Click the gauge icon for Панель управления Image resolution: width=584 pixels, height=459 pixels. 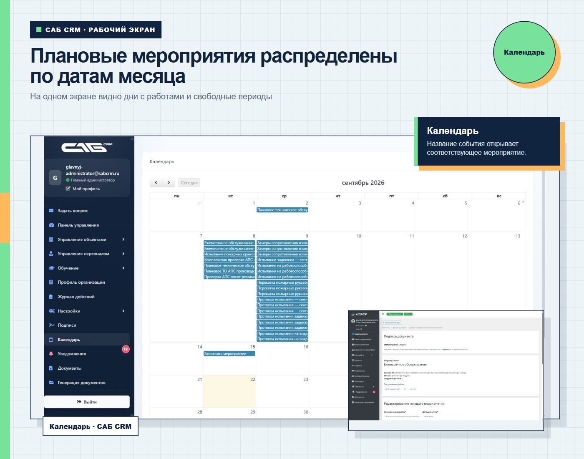coord(51,225)
